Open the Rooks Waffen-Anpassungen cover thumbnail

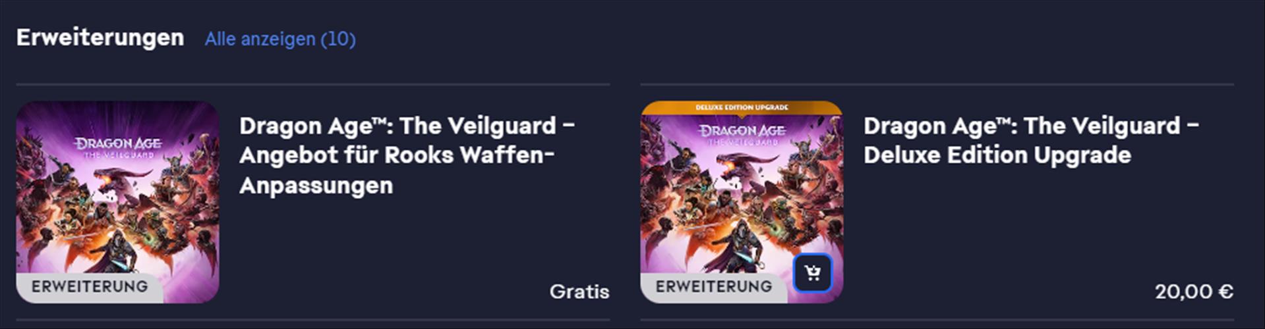click(x=118, y=202)
